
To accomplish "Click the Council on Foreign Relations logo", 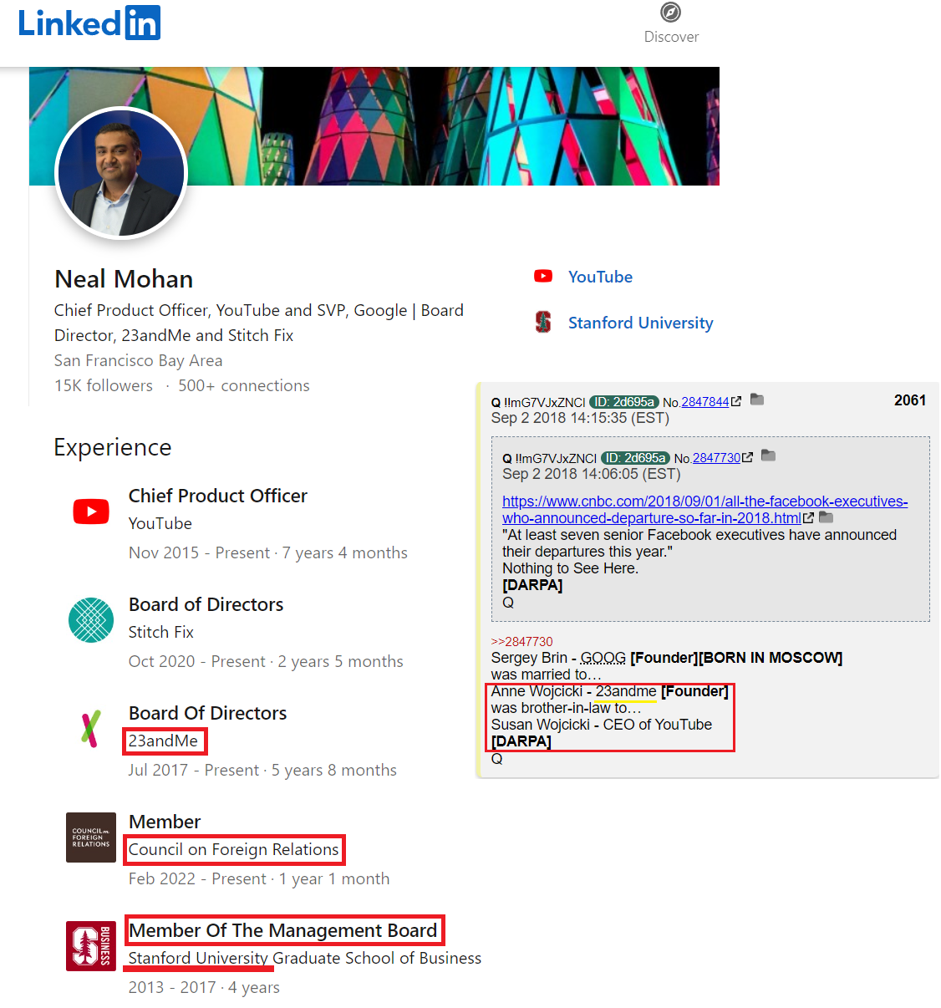I will point(91,837).
